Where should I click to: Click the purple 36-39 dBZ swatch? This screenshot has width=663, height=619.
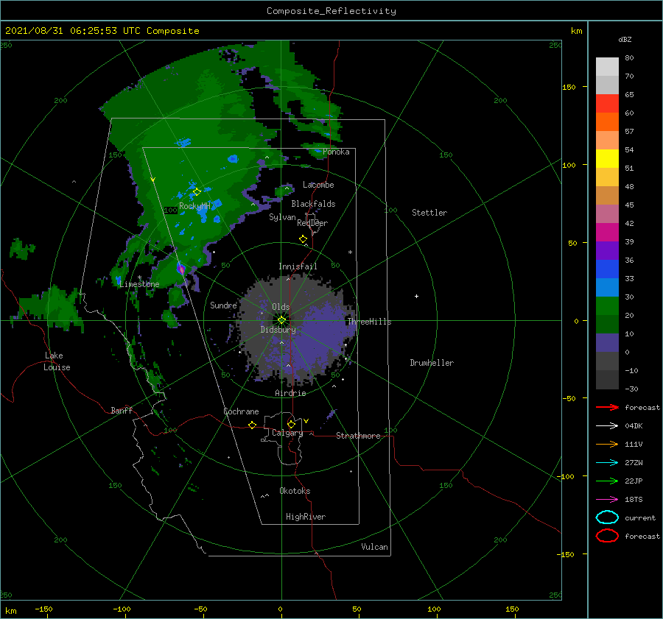click(607, 251)
